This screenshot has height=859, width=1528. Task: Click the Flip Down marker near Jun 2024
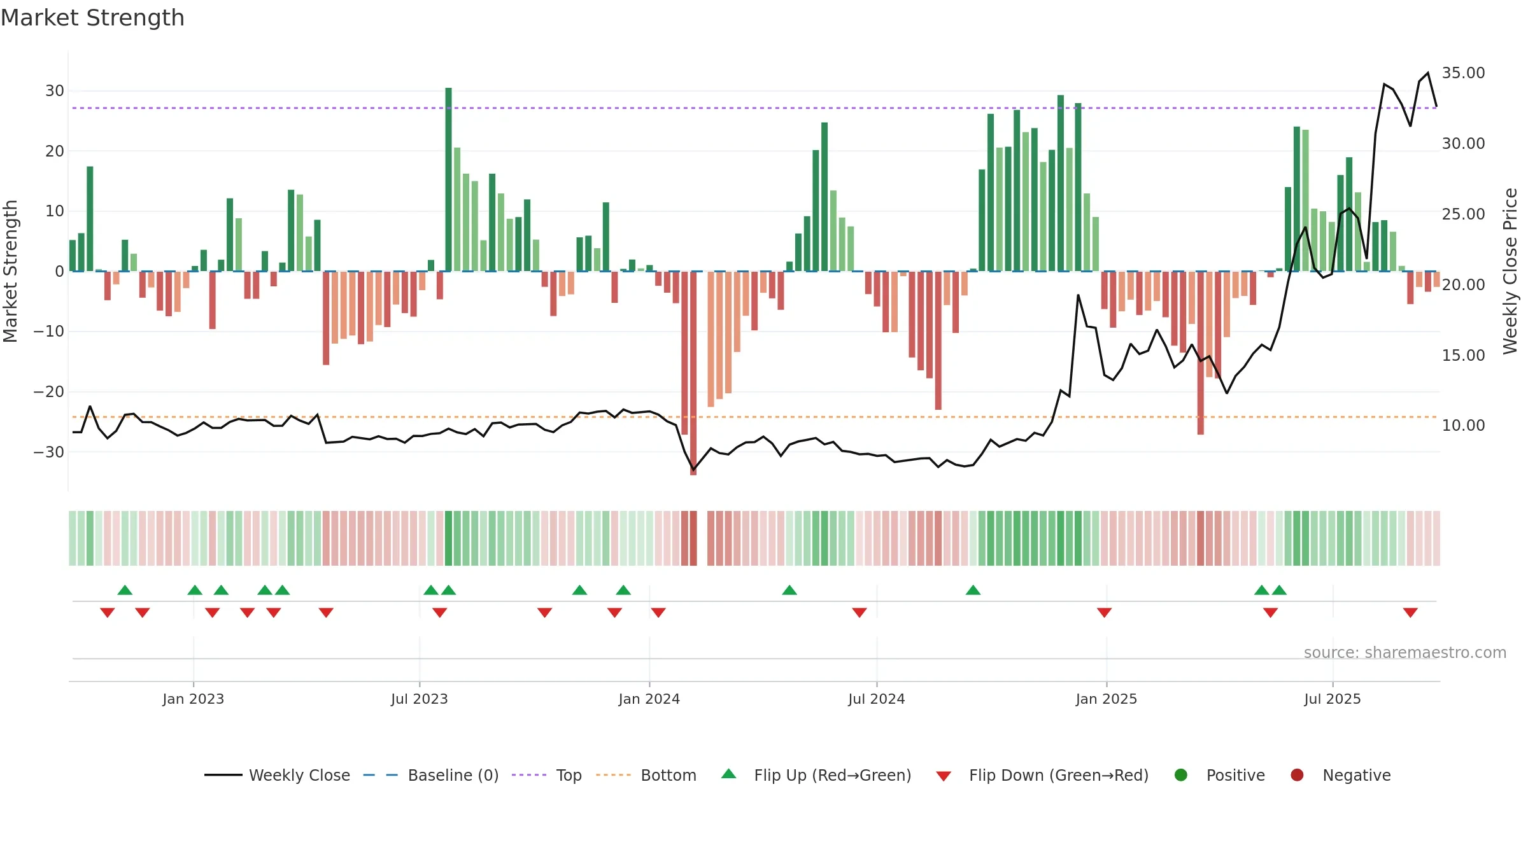860,613
